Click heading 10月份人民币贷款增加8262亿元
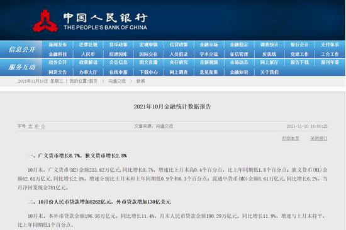The width and height of the screenshot is (346, 230). tap(75, 202)
